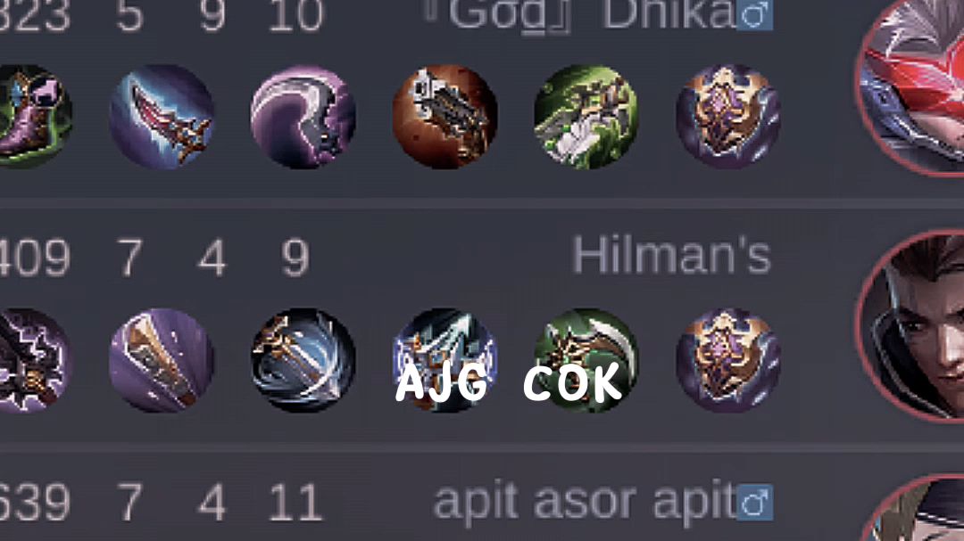Click the purple lightning boots item
The width and height of the screenshot is (964, 541).
tap(34, 360)
